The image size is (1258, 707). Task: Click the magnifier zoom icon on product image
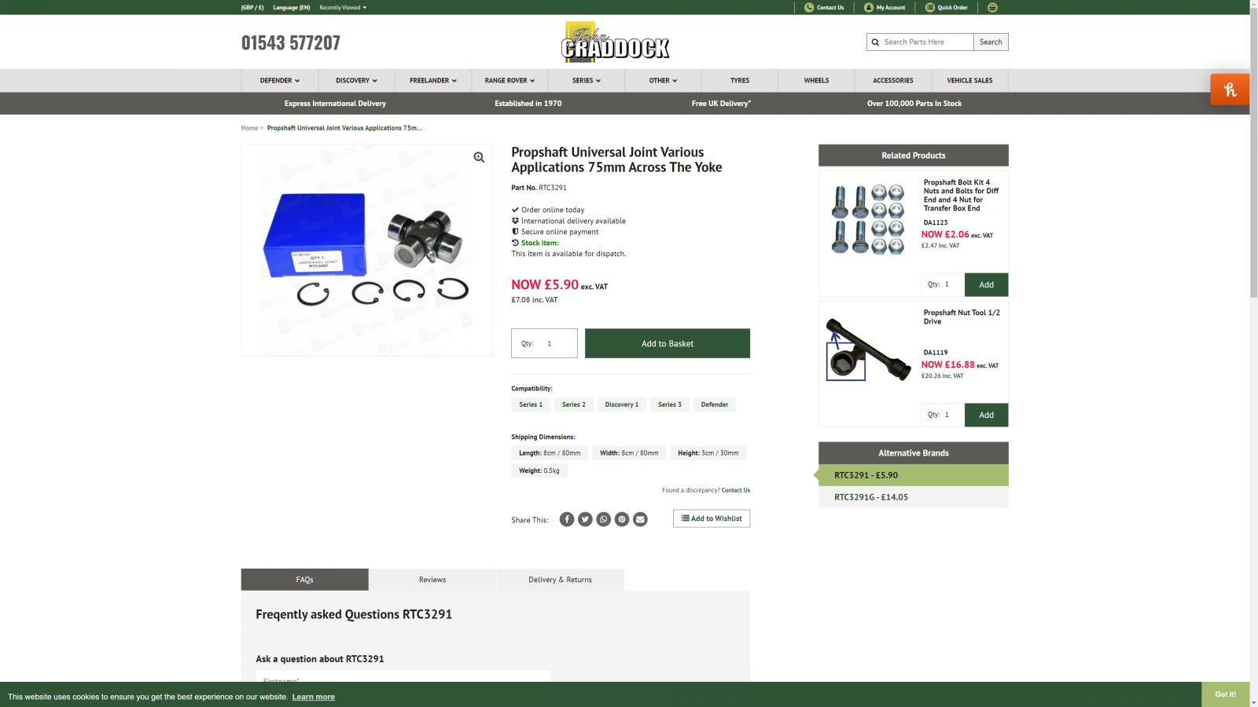(x=479, y=157)
